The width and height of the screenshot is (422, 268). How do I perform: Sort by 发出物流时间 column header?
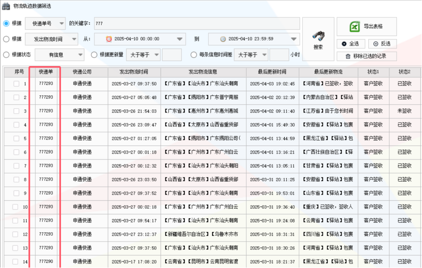tap(134, 72)
